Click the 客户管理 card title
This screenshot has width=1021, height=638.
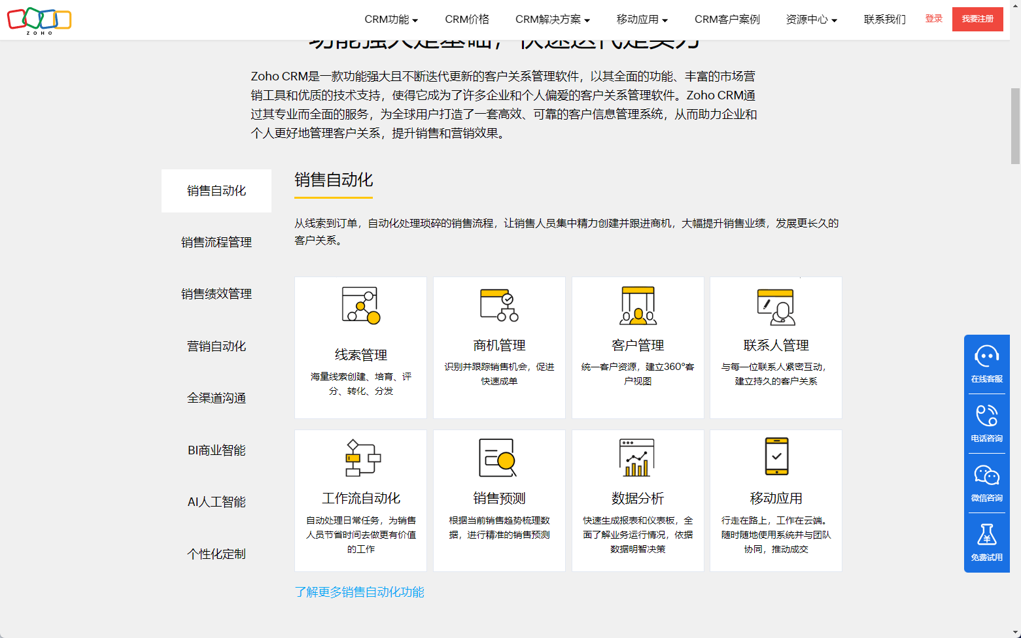[x=638, y=345]
